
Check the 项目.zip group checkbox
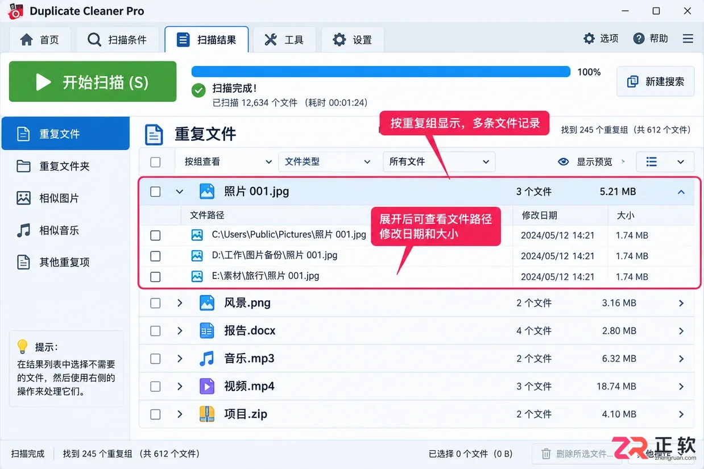(x=155, y=414)
